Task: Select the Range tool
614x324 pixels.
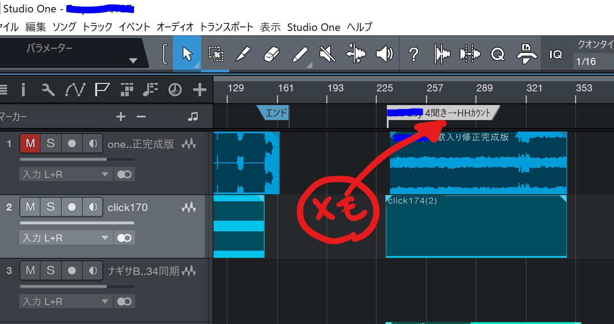Action: coord(216,54)
